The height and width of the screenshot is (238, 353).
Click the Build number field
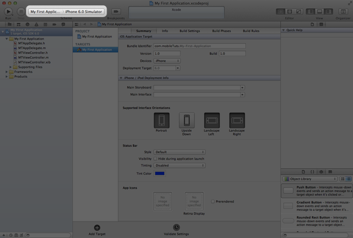click(x=232, y=54)
